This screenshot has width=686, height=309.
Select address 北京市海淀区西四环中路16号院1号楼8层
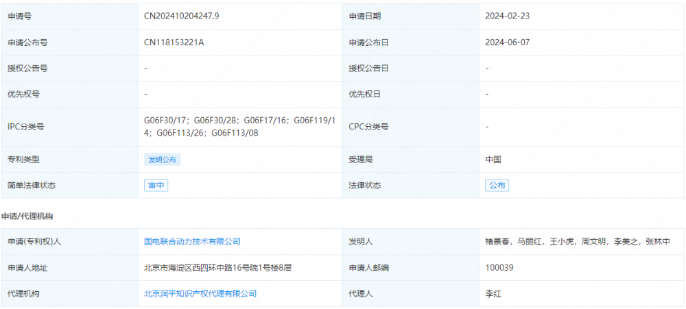point(217,267)
